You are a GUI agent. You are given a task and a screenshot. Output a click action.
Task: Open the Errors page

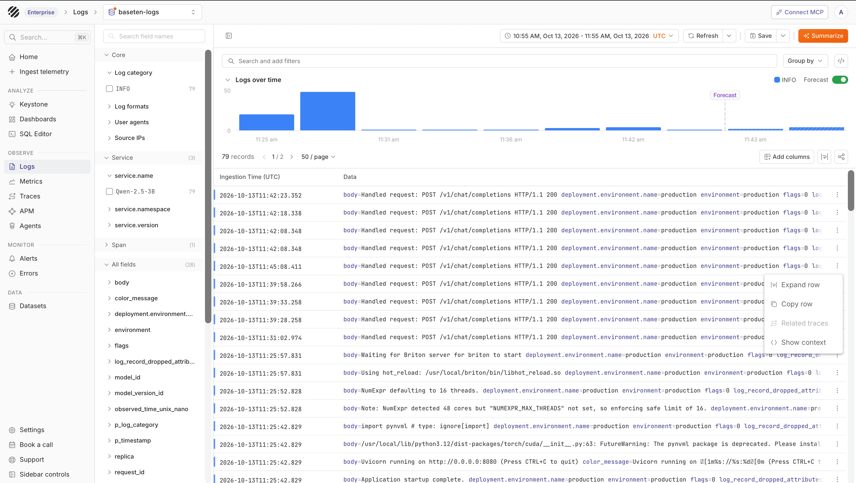[x=29, y=274]
